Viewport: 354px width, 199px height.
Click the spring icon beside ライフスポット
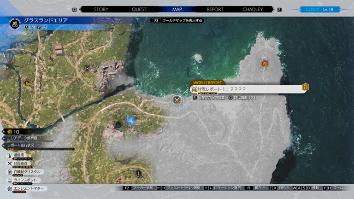[x=10, y=180]
